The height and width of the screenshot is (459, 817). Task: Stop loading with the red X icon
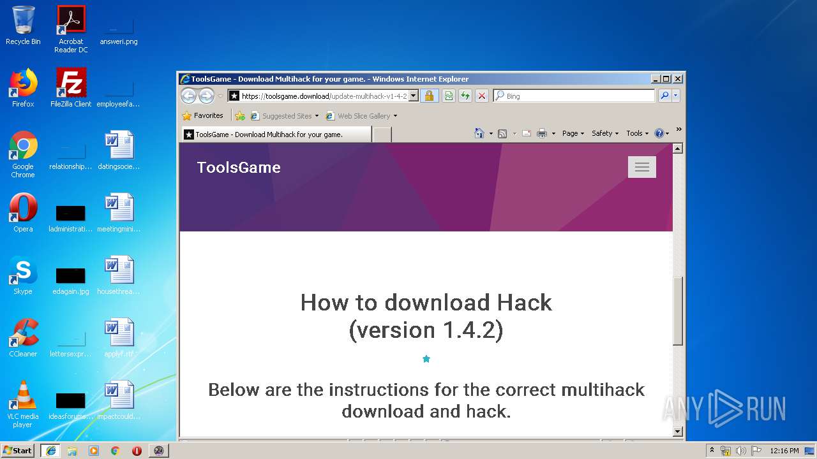click(482, 96)
